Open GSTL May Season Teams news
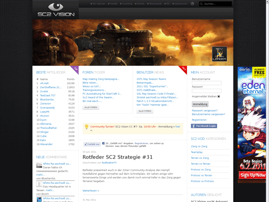This screenshot has width=269, height=202. [151, 79]
